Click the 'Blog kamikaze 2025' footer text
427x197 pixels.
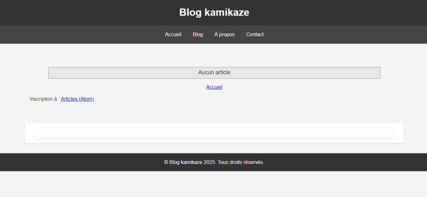pyautogui.click(x=192, y=162)
